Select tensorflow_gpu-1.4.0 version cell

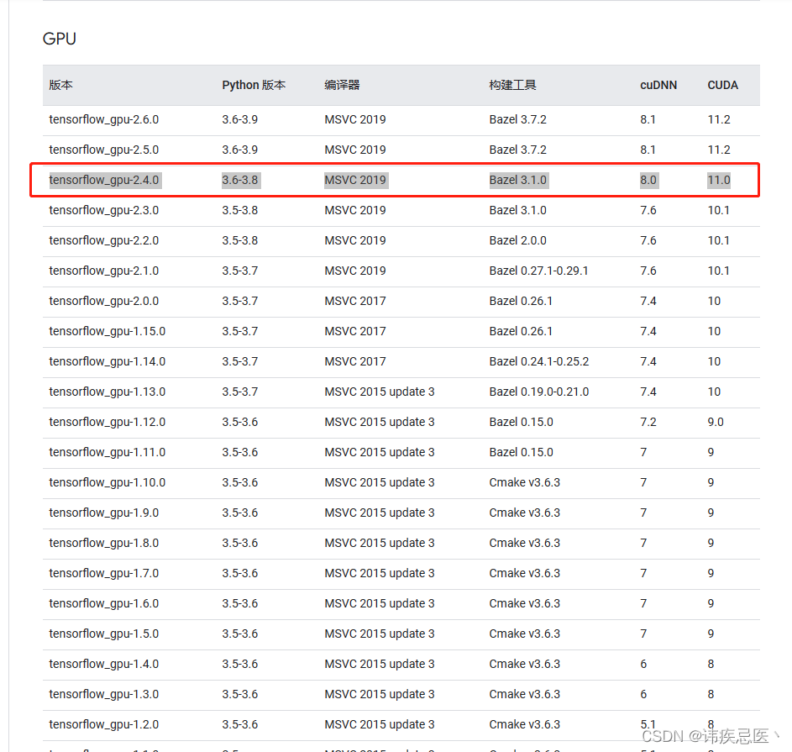click(x=104, y=664)
